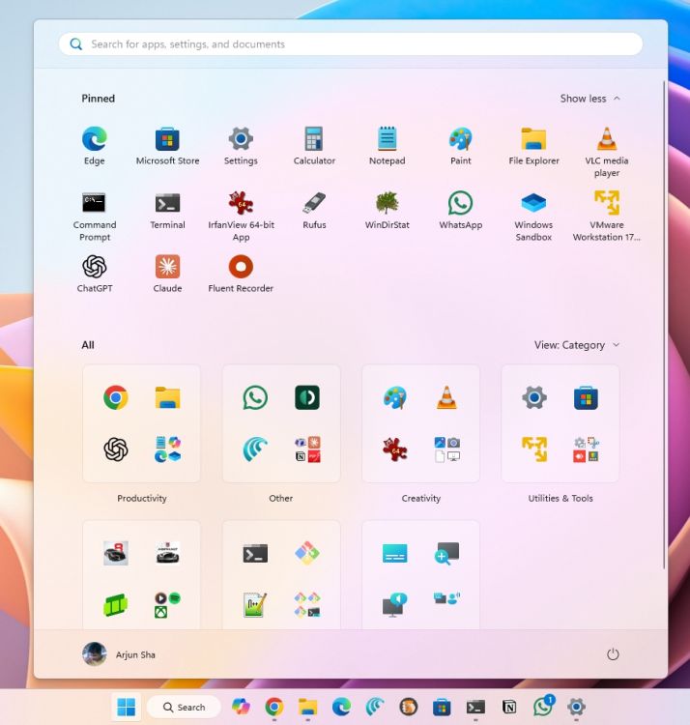Viewport: 690px width, 725px height.
Task: Open the power options button
Action: point(613,654)
